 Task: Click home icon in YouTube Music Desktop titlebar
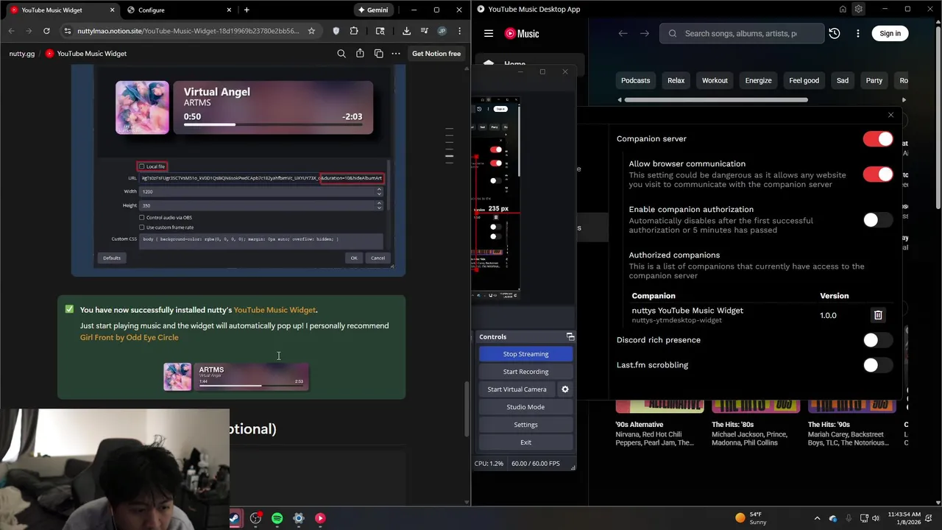click(843, 9)
